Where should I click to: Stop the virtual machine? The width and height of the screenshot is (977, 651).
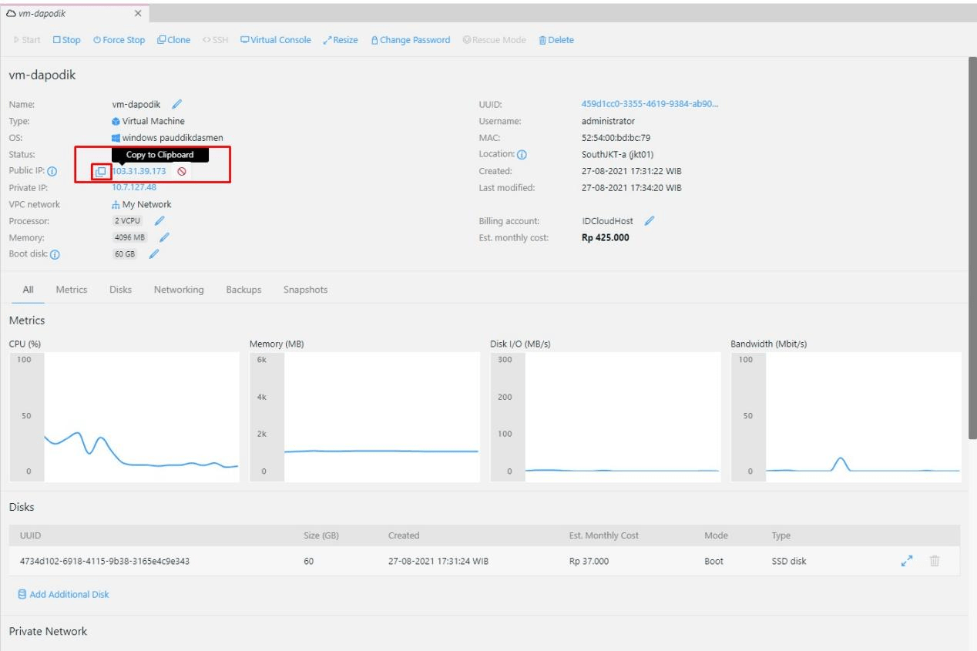coord(68,39)
